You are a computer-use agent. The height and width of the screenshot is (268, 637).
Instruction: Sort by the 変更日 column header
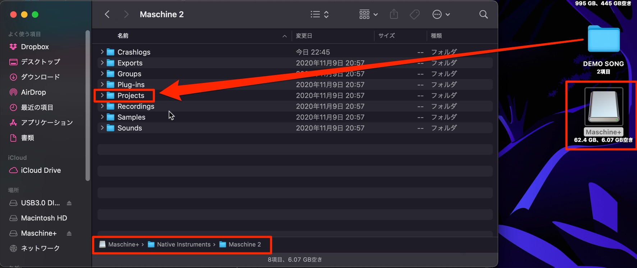pos(304,36)
